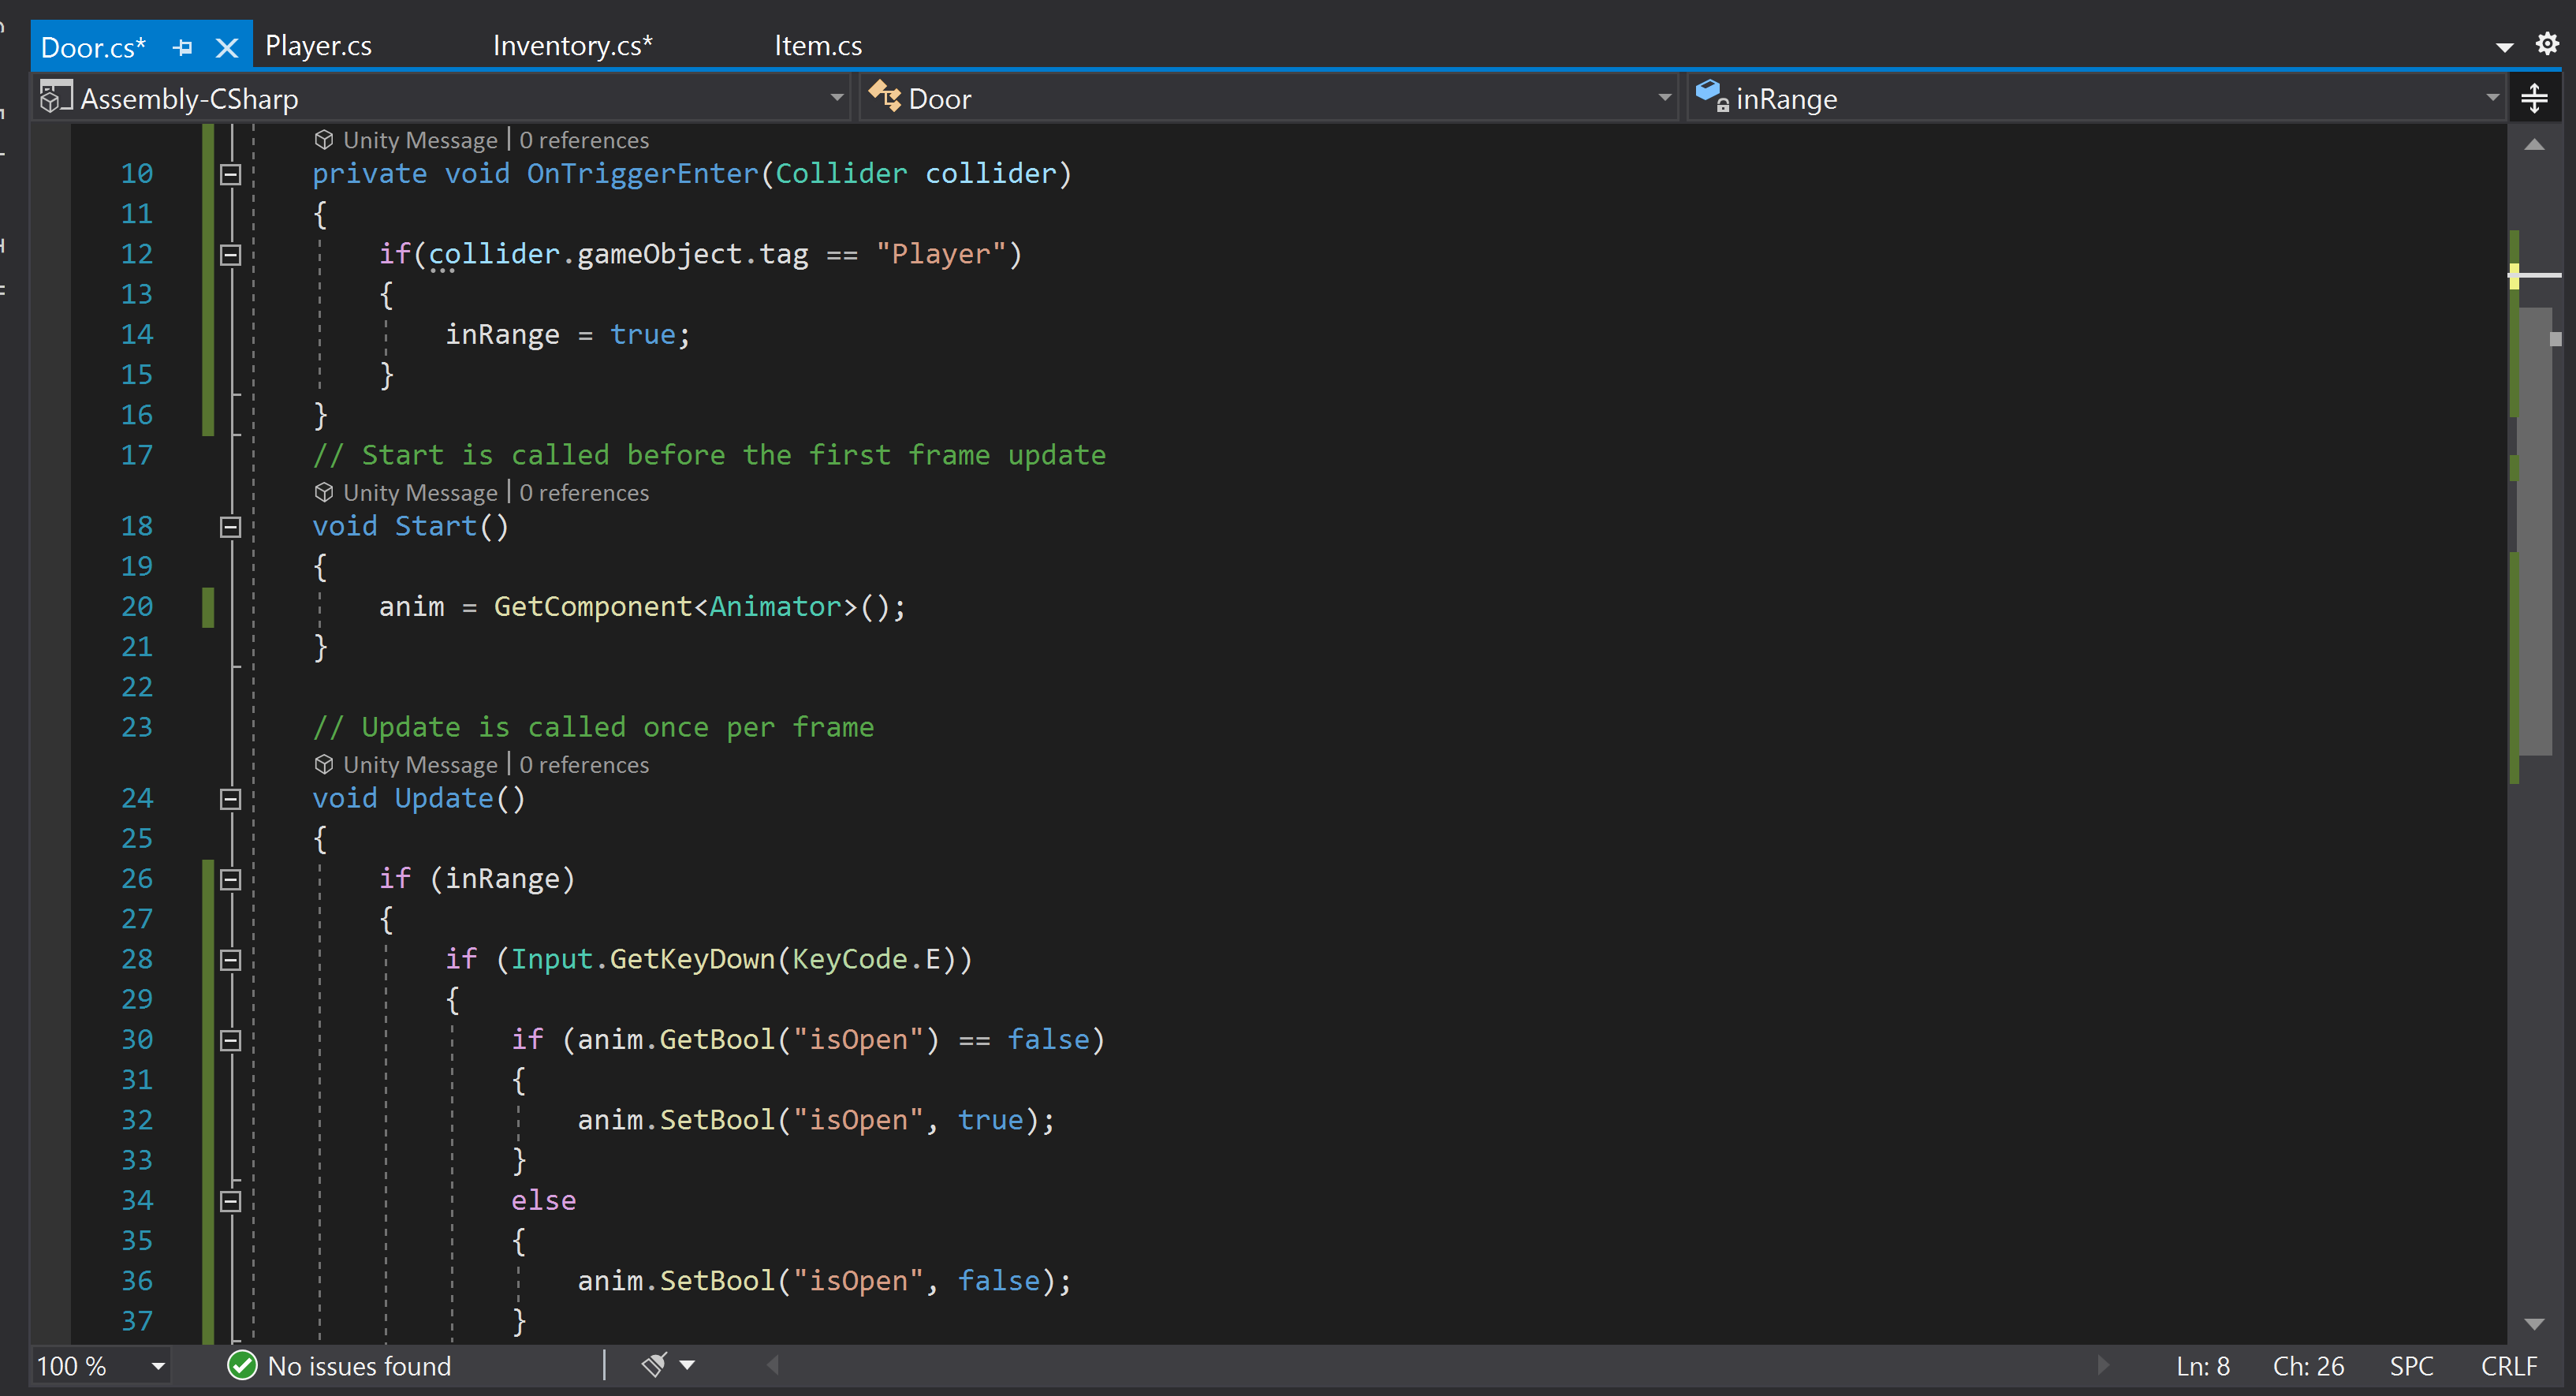Collapse the if block at line 12
Viewport: 2576px width, 1396px height.
pyautogui.click(x=230, y=255)
